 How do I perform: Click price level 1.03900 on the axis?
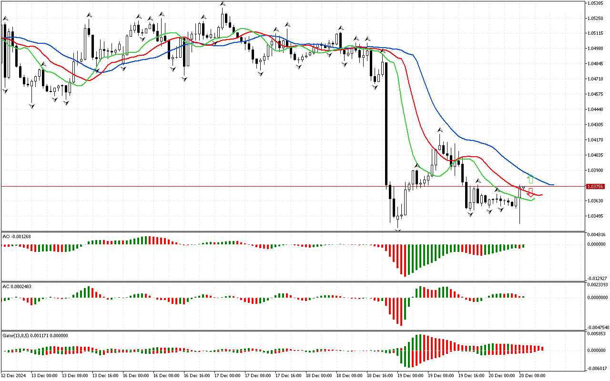click(x=596, y=170)
